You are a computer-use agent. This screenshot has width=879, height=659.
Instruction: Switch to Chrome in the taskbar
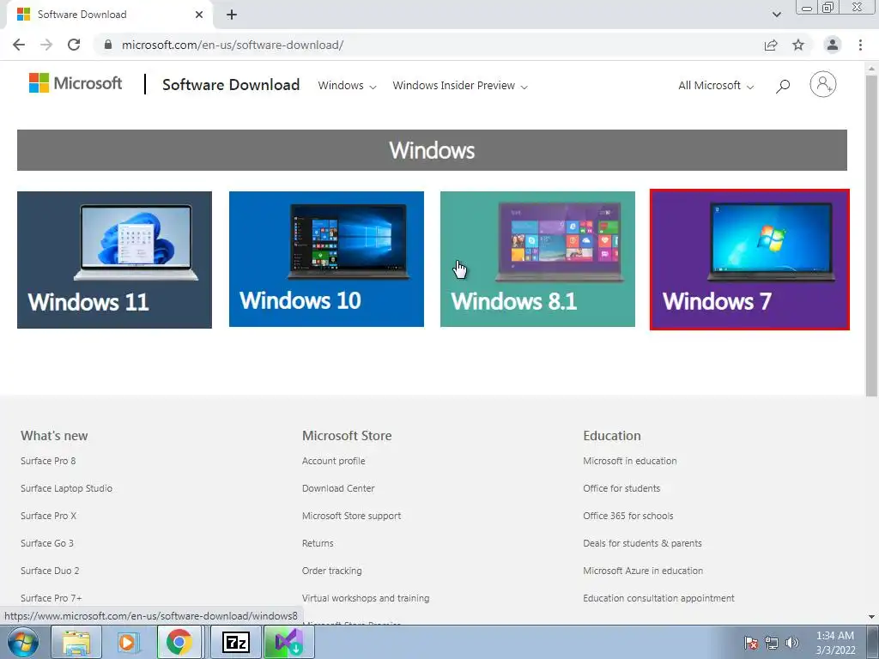tap(179, 642)
